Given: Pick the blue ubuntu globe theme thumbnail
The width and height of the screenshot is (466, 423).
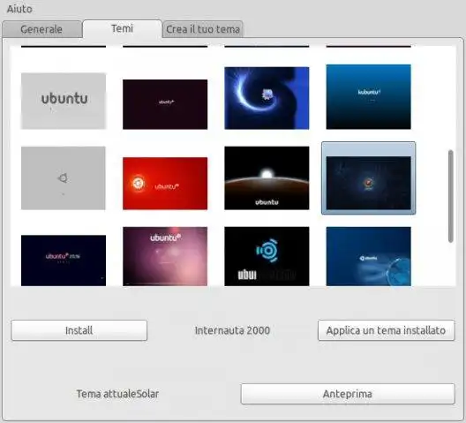Looking at the screenshot, I should point(369,256).
